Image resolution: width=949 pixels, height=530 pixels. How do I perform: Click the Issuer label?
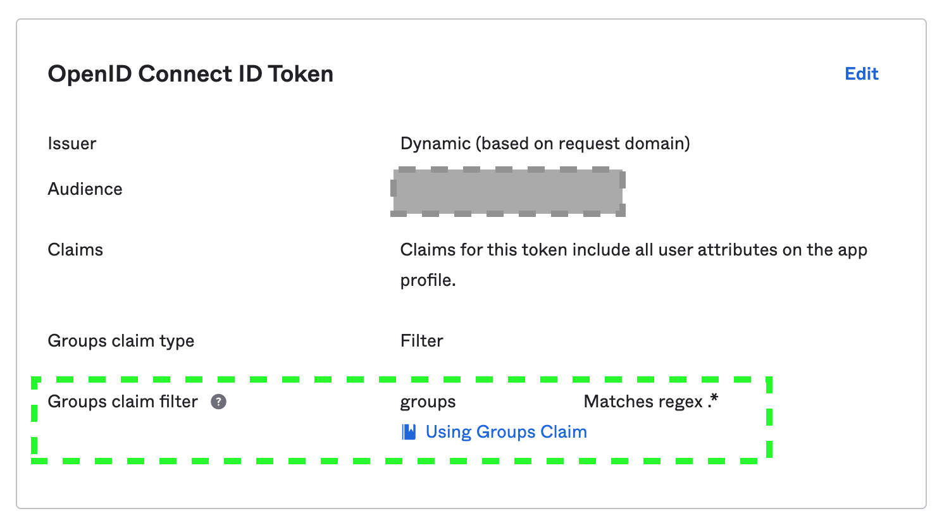coord(72,144)
